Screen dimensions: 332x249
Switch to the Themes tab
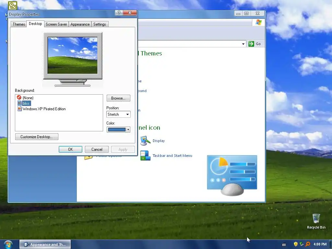[x=19, y=24]
